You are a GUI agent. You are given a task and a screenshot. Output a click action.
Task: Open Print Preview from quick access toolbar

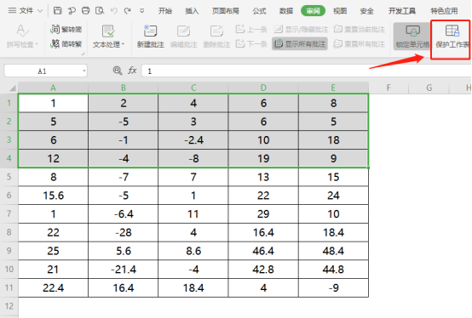[100, 11]
